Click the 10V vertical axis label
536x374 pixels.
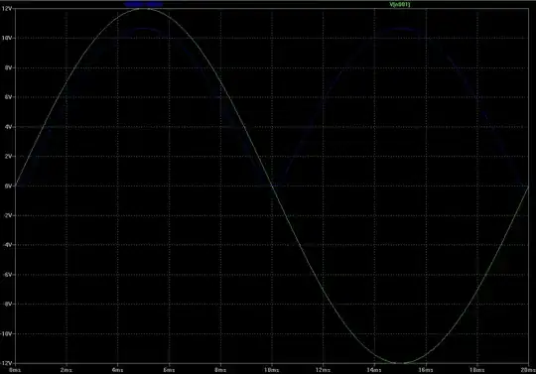pos(7,38)
